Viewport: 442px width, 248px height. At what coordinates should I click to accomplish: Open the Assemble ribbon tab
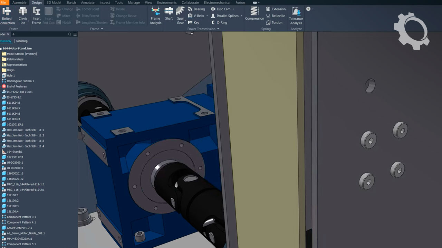point(19,2)
